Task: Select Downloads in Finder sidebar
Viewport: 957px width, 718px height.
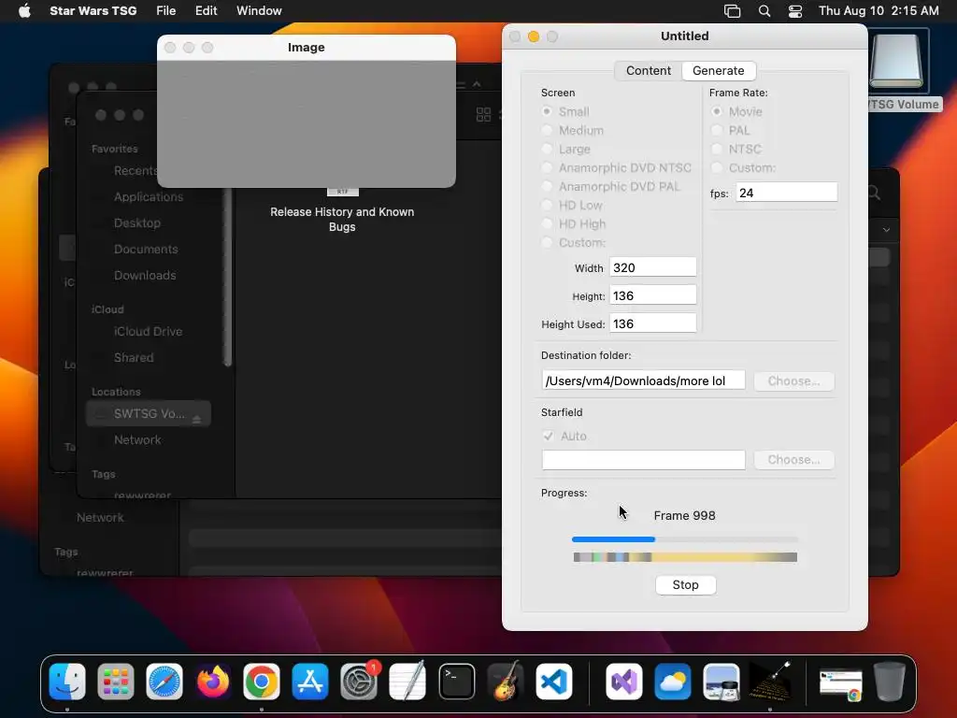Action: coord(145,276)
